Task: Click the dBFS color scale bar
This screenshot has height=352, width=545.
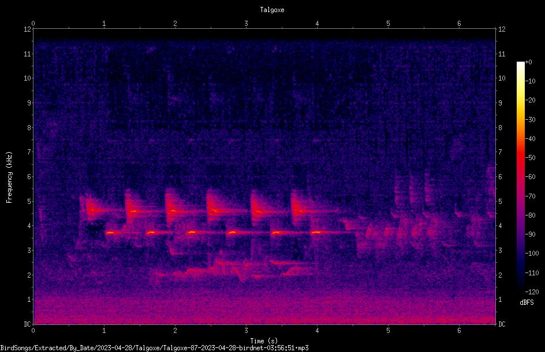Action: tap(520, 176)
